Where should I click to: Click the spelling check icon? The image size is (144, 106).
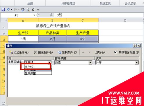23,10
